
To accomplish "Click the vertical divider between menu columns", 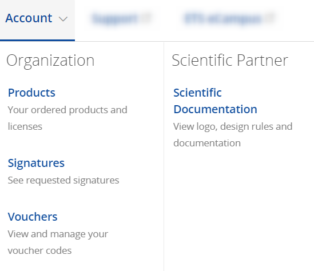I will click(164, 156).
